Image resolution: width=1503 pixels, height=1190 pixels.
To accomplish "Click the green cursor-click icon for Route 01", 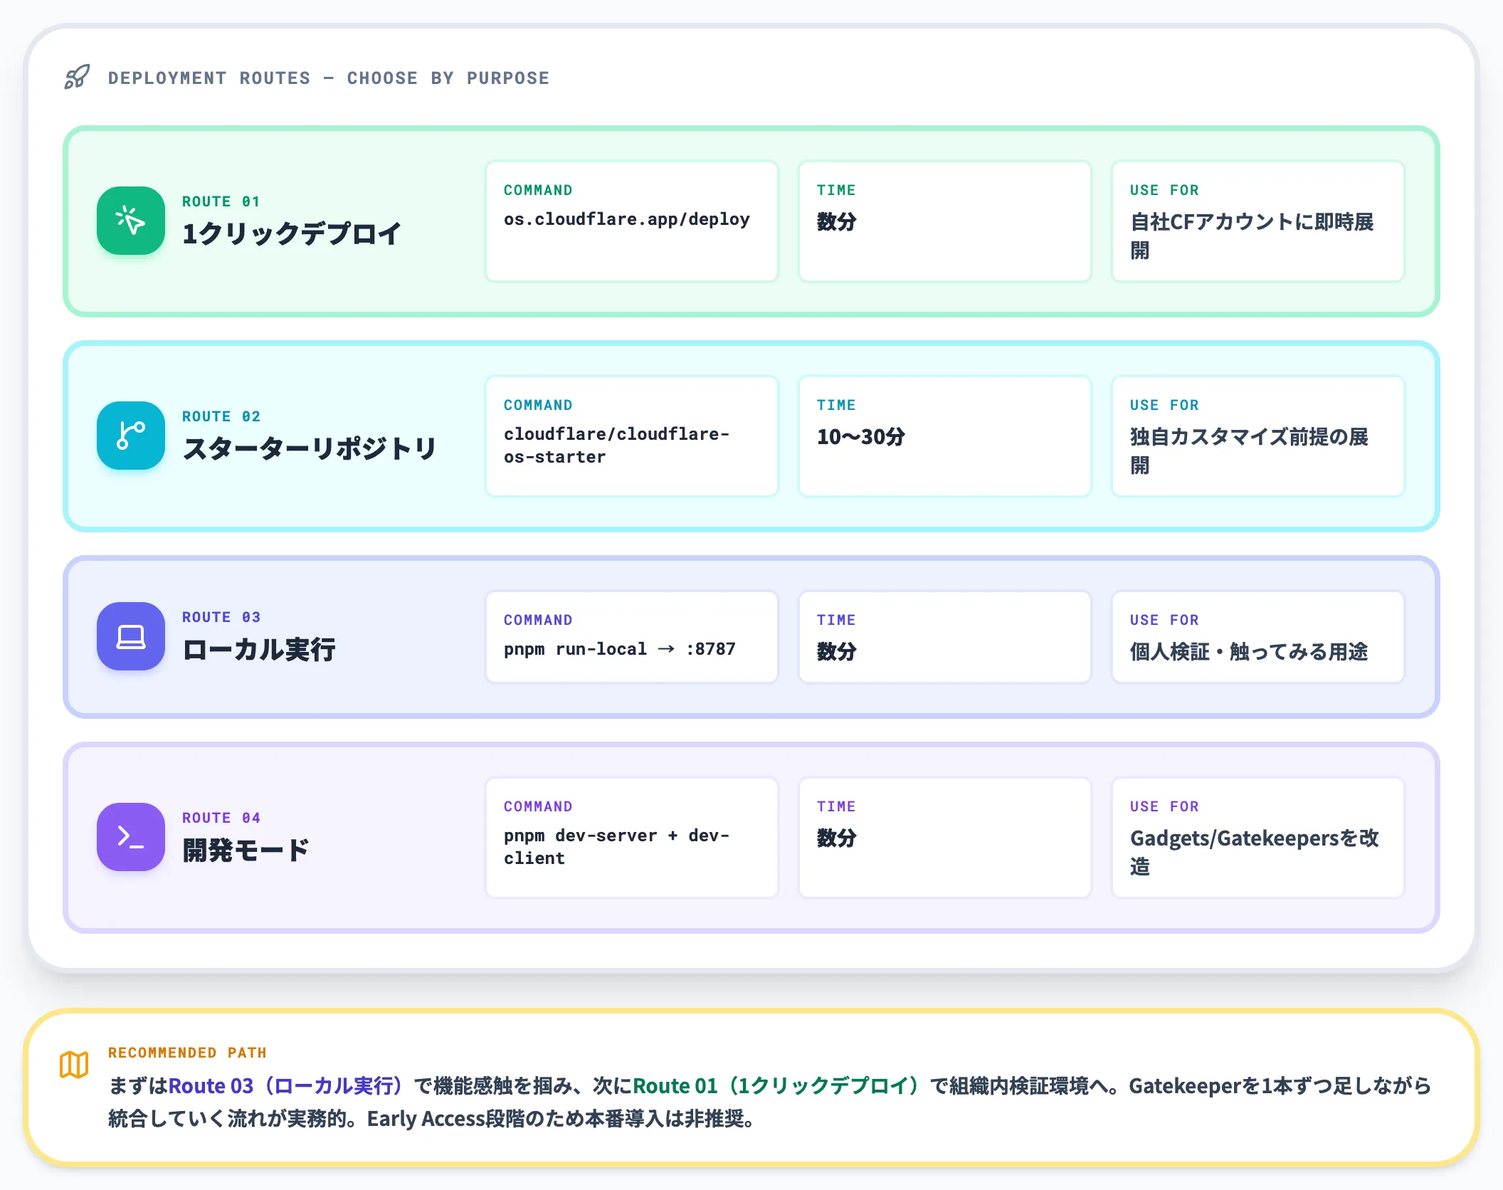I will (131, 221).
